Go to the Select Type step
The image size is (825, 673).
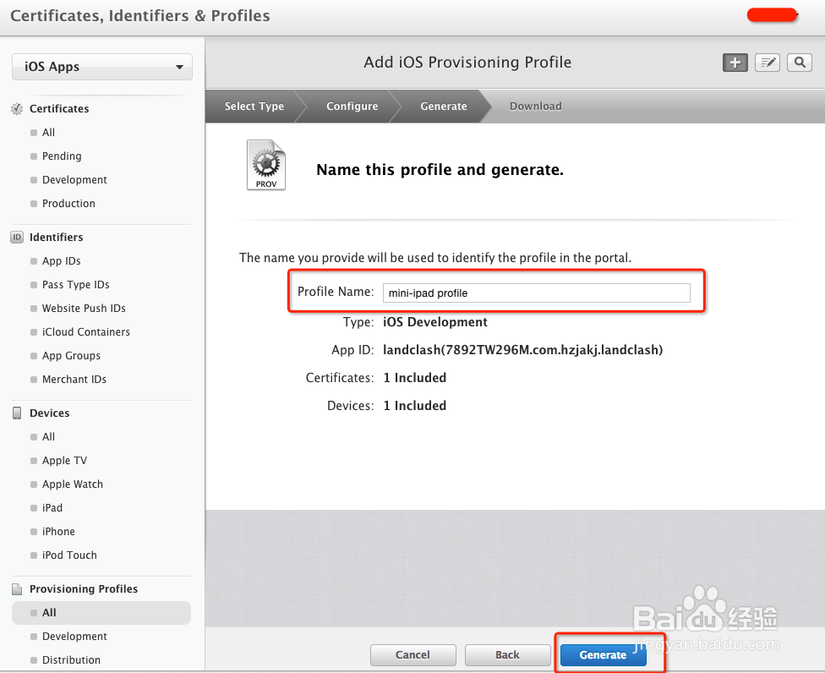click(x=254, y=107)
